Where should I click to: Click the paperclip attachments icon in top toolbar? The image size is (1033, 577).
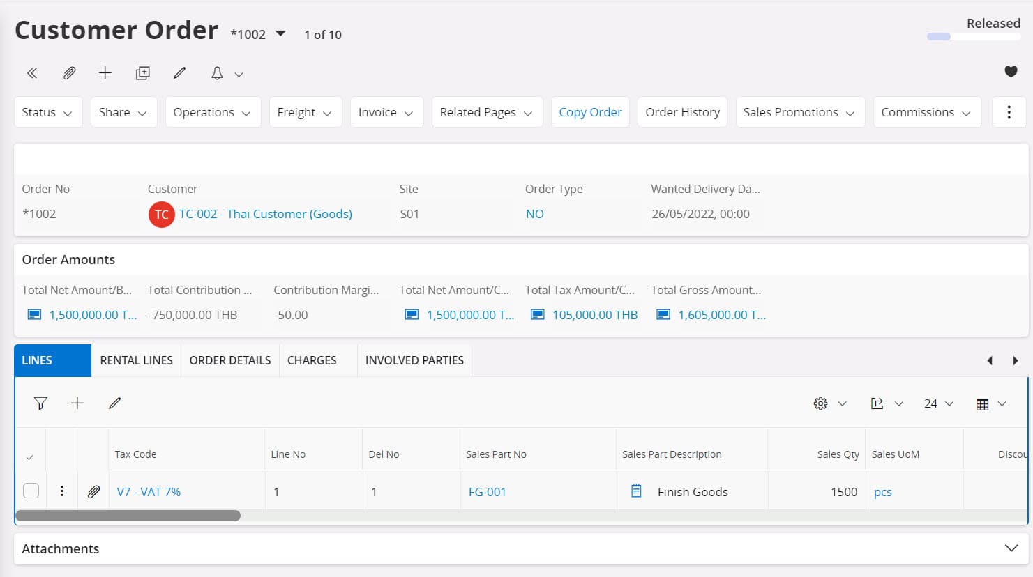pyautogui.click(x=69, y=73)
